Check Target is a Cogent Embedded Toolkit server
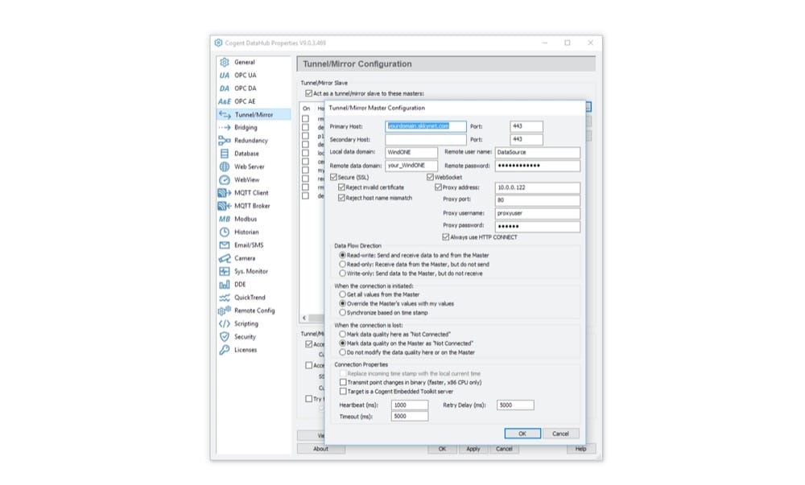Image resolution: width=805 pixels, height=485 pixels. point(343,392)
